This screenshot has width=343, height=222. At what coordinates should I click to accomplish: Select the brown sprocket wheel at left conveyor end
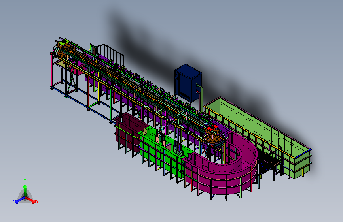pos(62,54)
